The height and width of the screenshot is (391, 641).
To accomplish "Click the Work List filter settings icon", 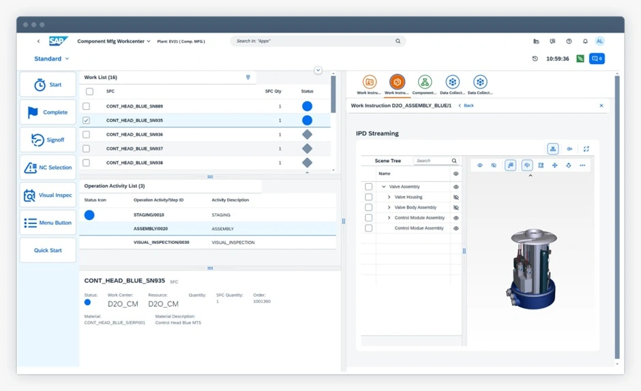I will [x=248, y=78].
